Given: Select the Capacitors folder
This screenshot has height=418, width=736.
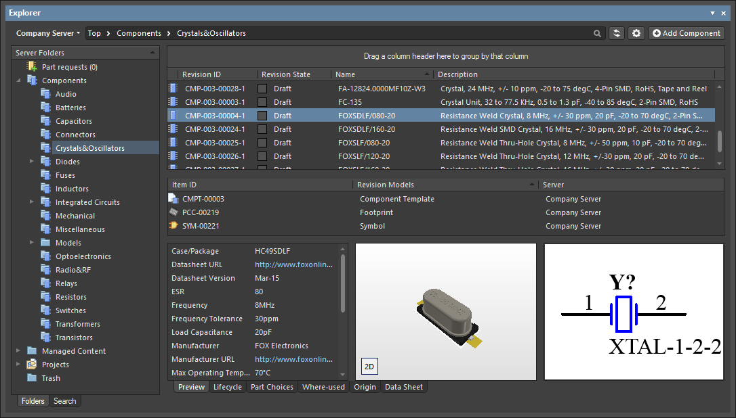Looking at the screenshot, I should pos(73,121).
